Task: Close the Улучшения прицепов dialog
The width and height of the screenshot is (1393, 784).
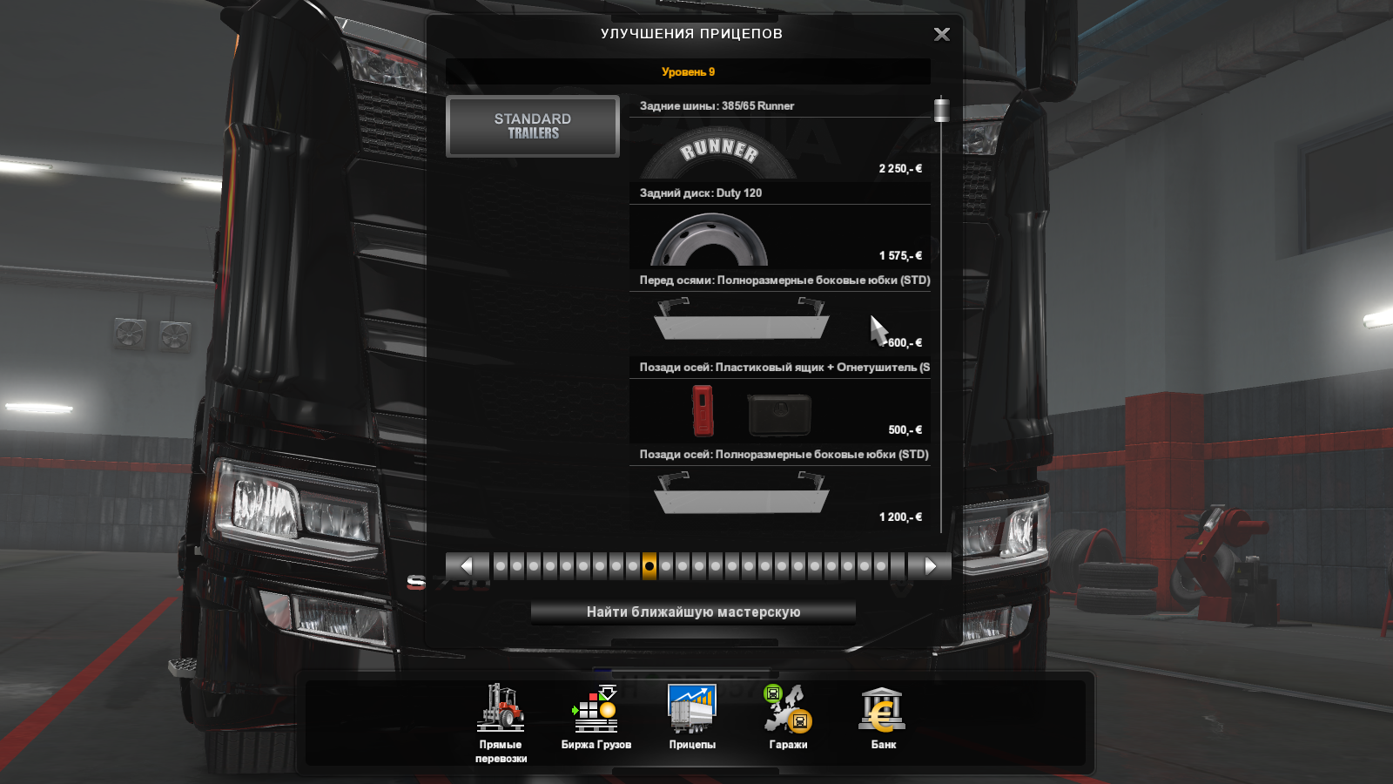Action: point(941,34)
